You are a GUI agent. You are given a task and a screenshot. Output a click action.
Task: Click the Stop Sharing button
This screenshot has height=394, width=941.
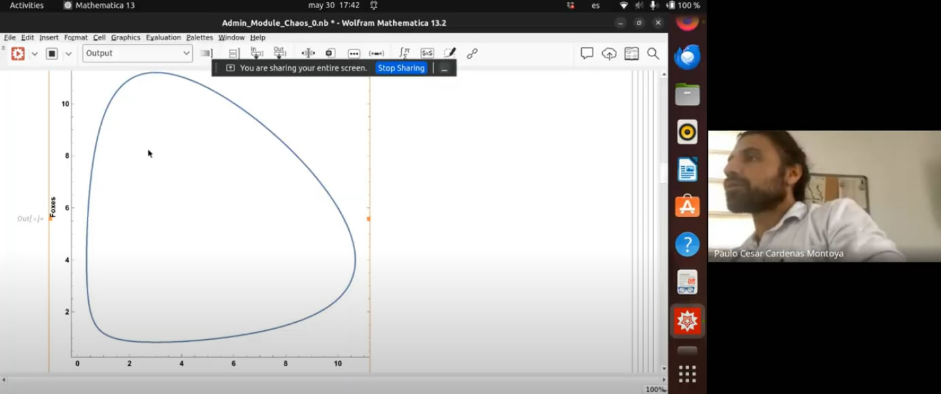click(x=401, y=68)
